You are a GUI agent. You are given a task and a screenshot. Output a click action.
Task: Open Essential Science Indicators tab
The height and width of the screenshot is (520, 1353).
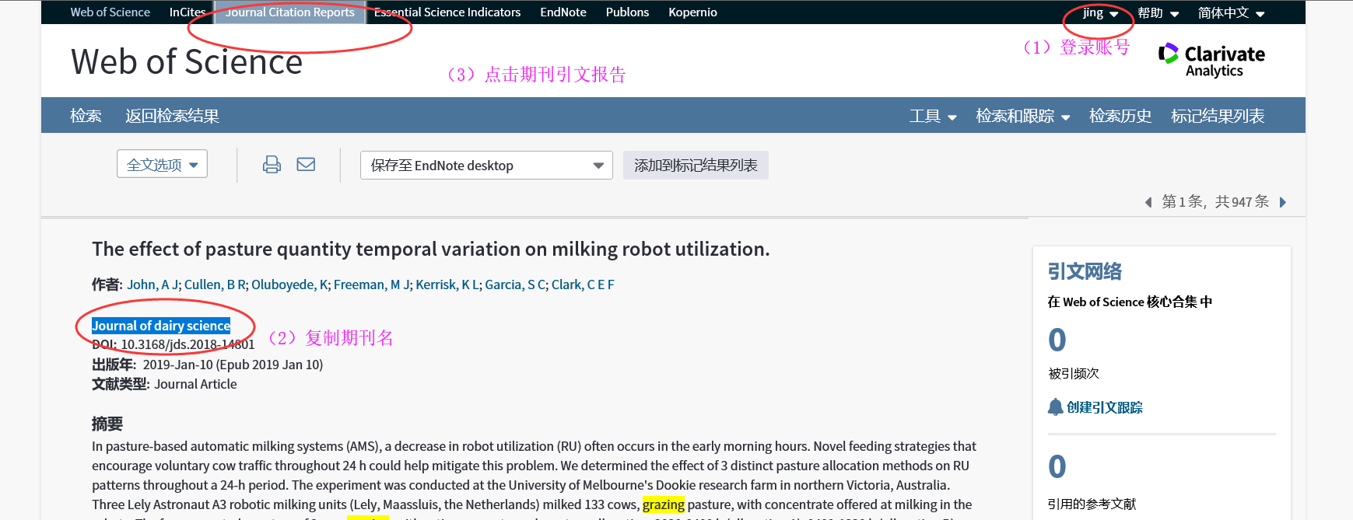[x=447, y=12]
